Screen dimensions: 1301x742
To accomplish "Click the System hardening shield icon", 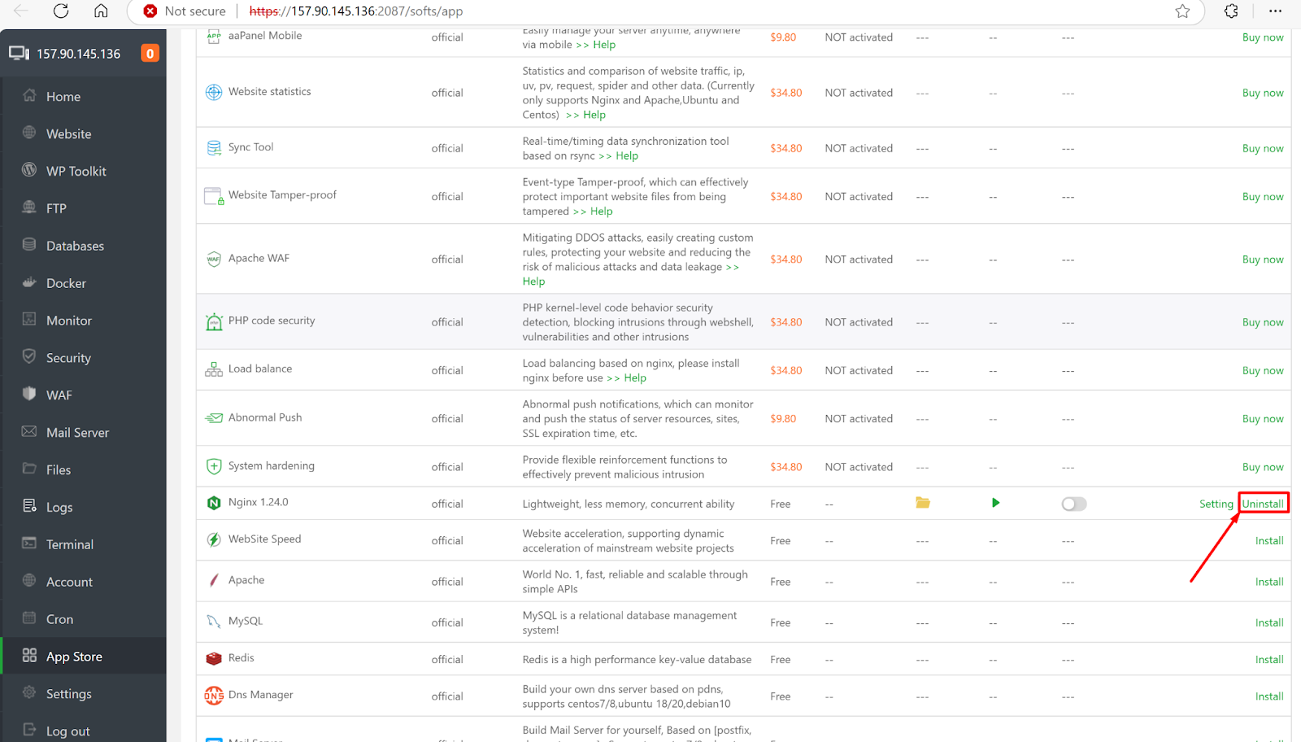I will pyautogui.click(x=214, y=466).
